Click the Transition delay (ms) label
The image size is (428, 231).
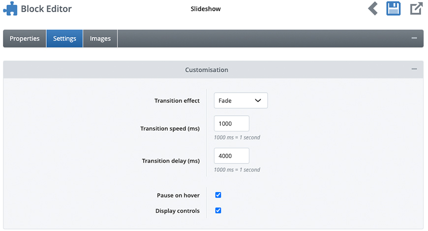pyautogui.click(x=171, y=161)
